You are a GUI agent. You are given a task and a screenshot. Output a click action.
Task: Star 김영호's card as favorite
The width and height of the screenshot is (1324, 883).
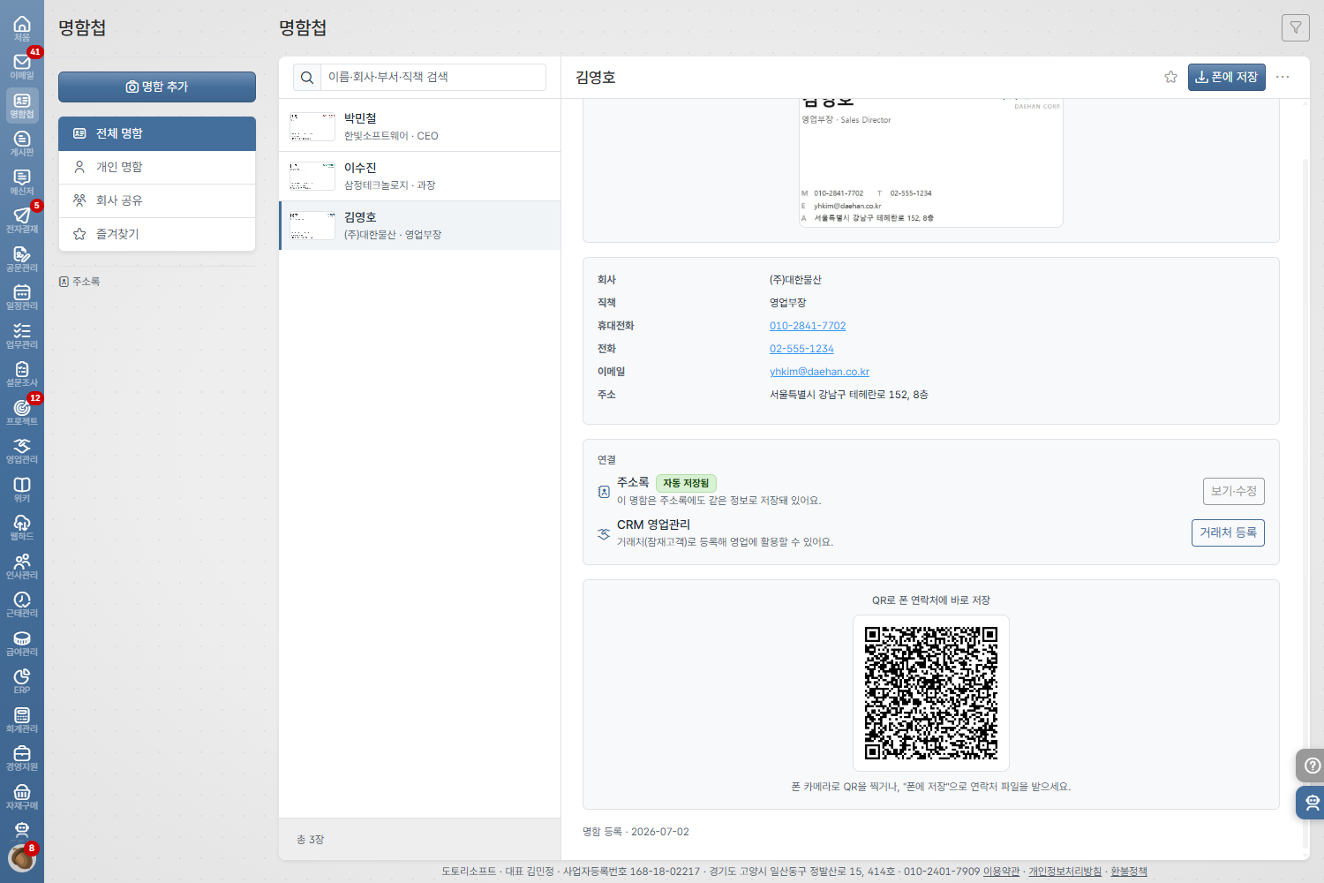[x=1170, y=77]
